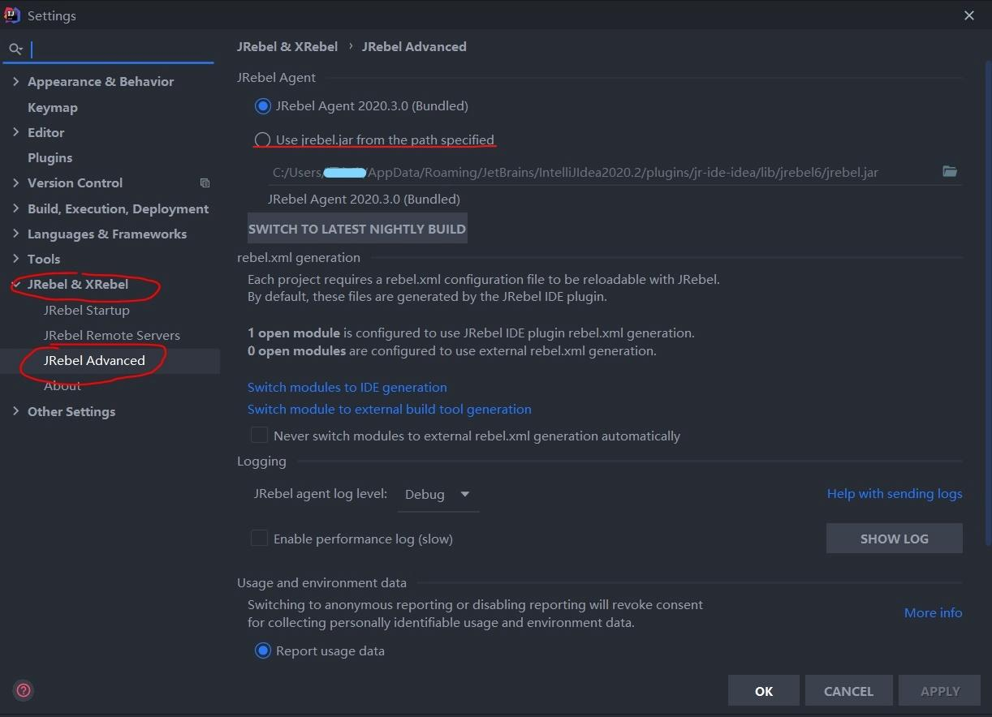Screen dimensions: 992x717
Task: Click Switch modules to IDE generation link
Action: pos(347,388)
